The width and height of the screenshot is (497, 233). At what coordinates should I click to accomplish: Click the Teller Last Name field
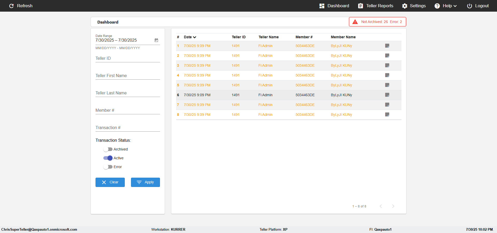click(x=128, y=93)
